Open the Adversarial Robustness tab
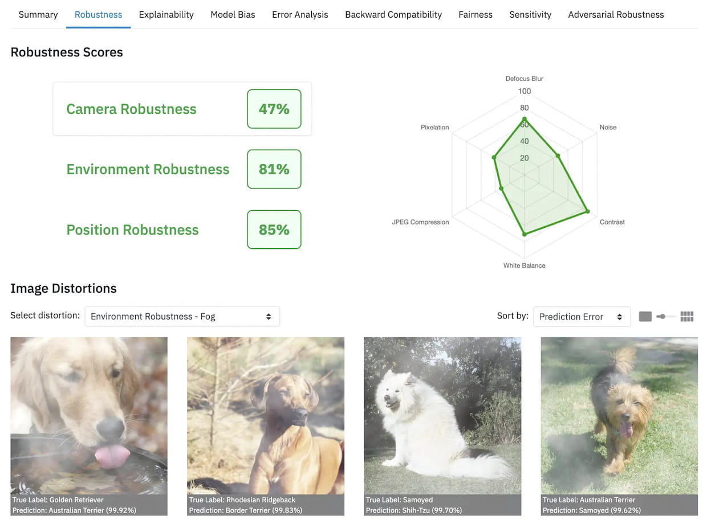The image size is (707, 520). (616, 15)
